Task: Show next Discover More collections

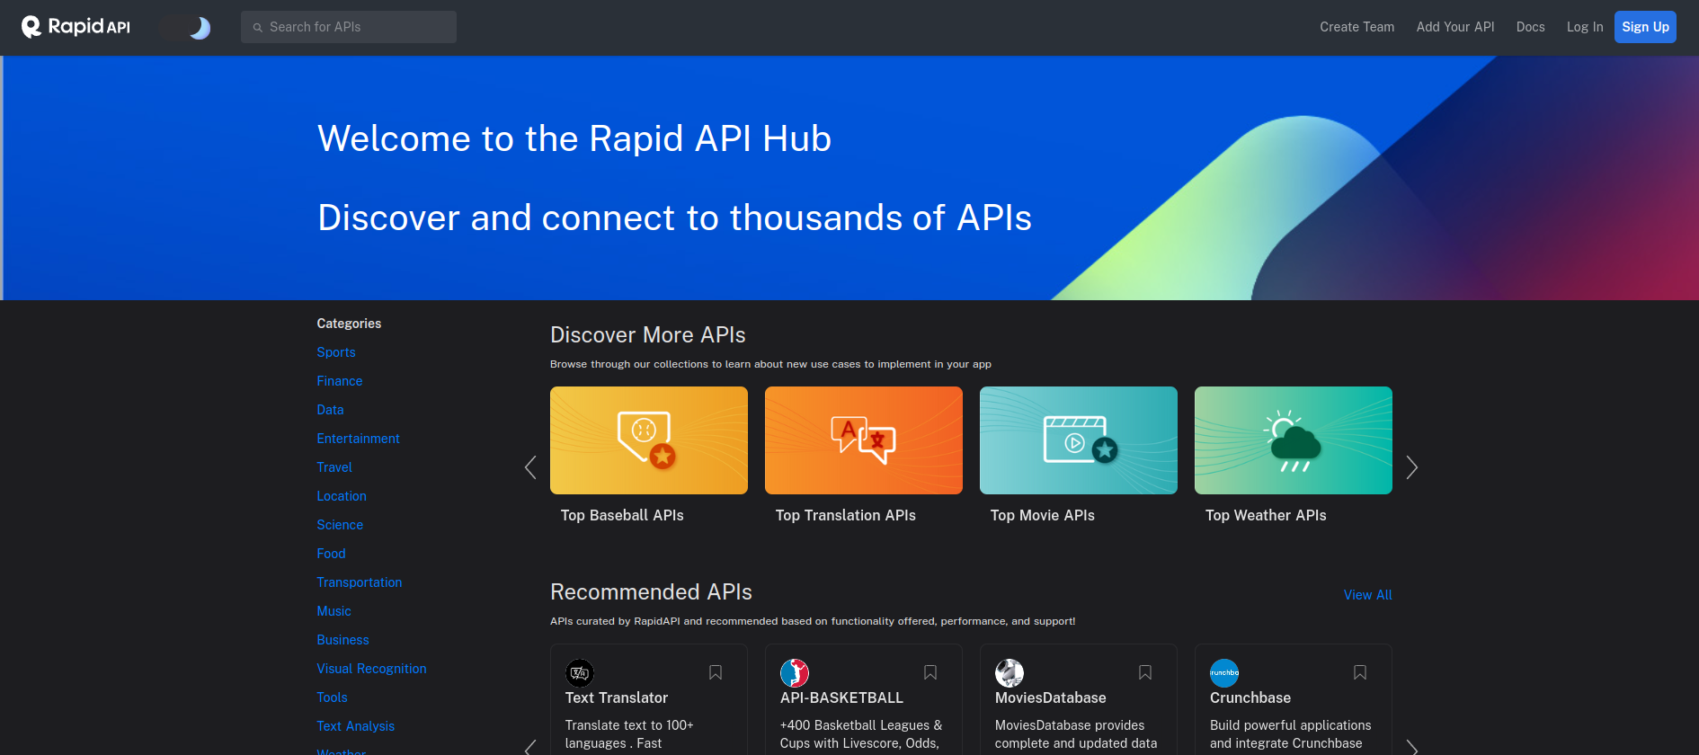Action: [x=1412, y=467]
